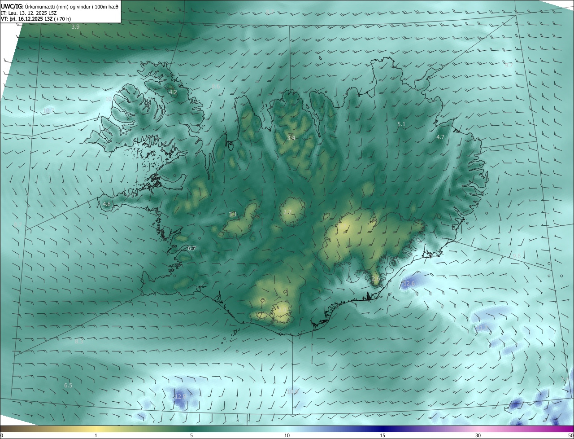Click the 10 tick on the color scale
Image resolution: width=574 pixels, height=439 pixels.
(x=287, y=435)
